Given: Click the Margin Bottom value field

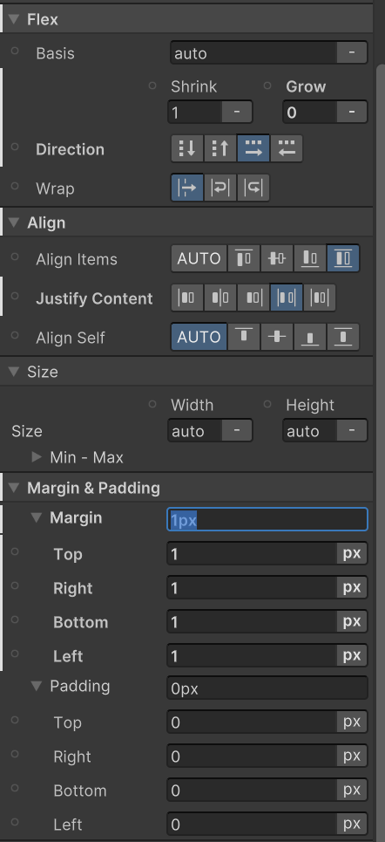Looking at the screenshot, I should [252, 621].
